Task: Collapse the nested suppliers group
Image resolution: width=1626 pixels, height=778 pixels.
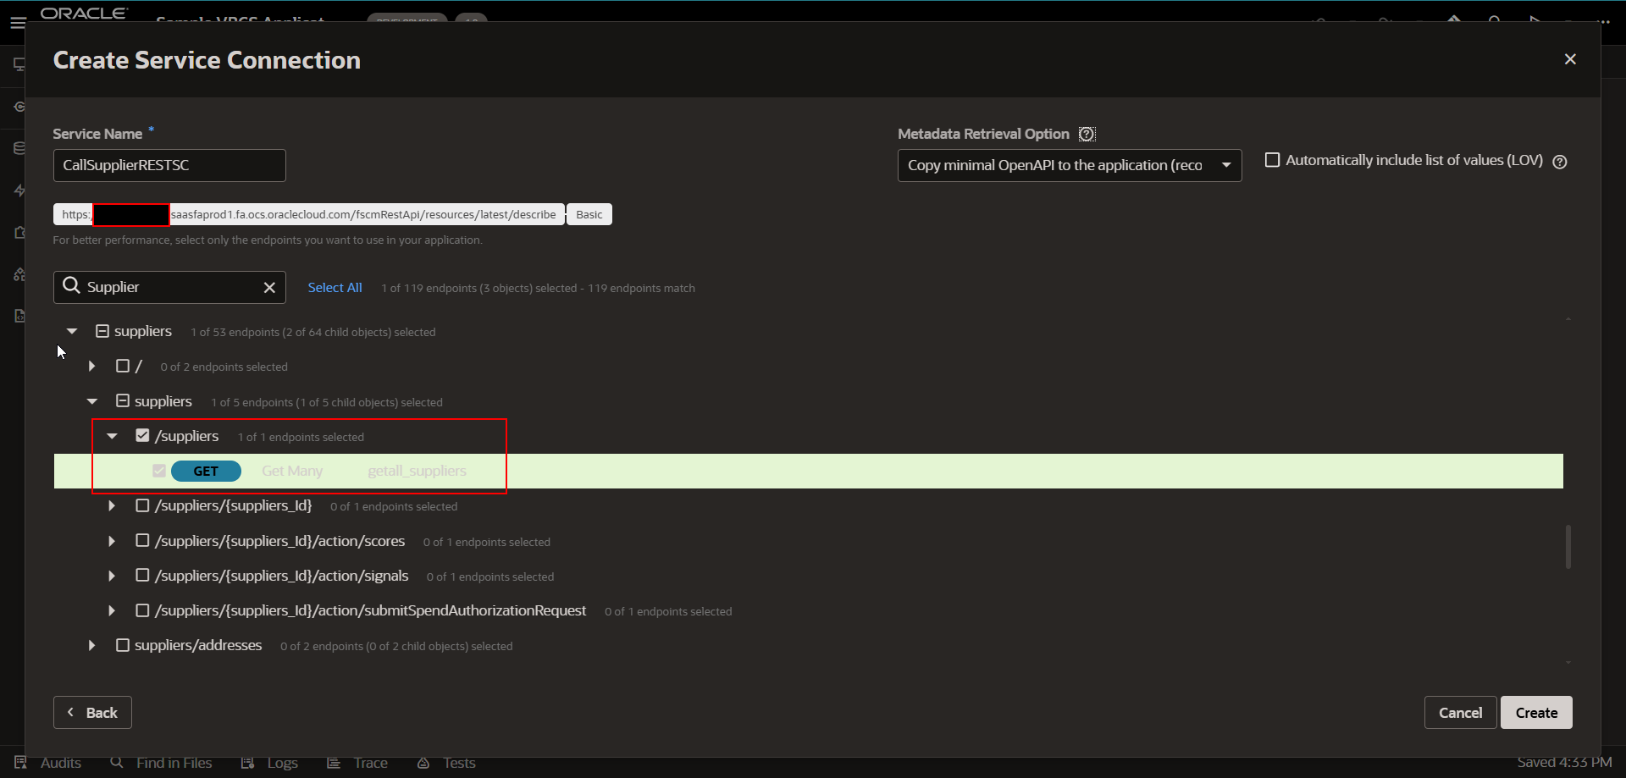Action: (x=91, y=400)
